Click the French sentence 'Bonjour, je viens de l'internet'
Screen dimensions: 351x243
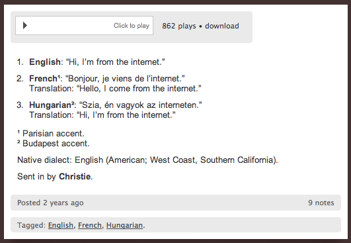[125, 79]
